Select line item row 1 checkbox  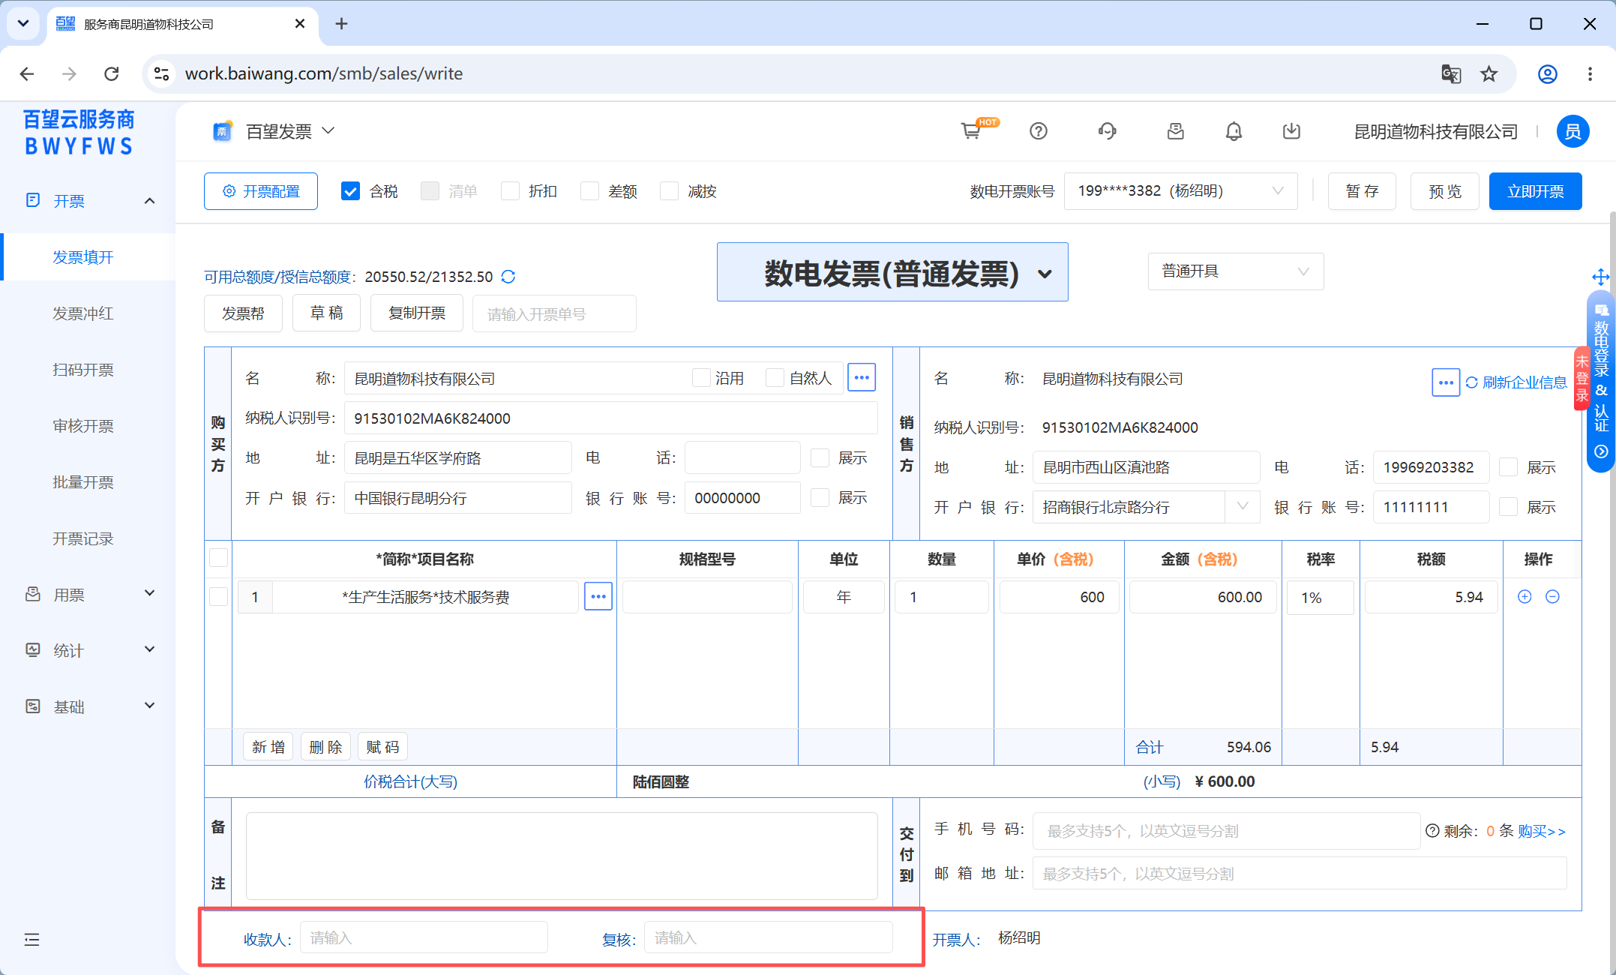pyautogui.click(x=218, y=597)
